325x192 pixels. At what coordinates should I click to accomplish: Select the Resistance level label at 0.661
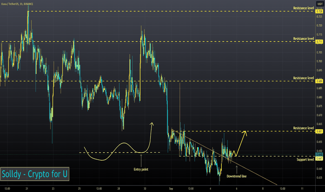[x=303, y=128]
